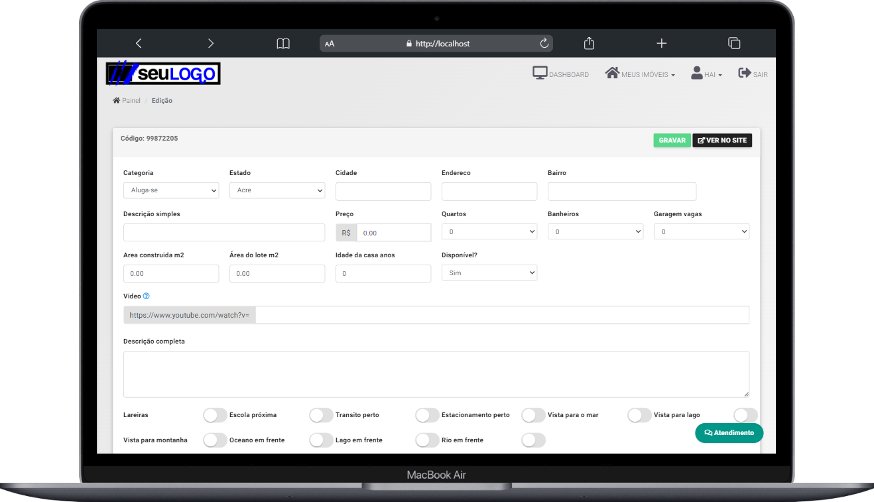874x502 pixels.
Task: Open the bookmarks book icon
Action: [x=283, y=43]
